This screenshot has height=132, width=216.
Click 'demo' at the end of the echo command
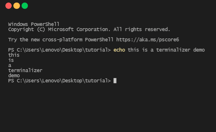coord(199,50)
